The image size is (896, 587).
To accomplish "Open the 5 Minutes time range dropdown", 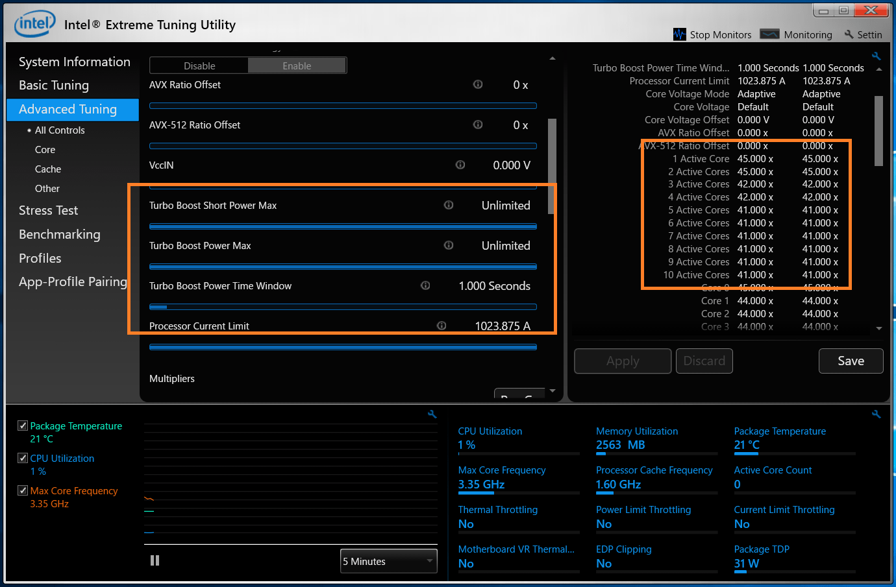I will coord(388,561).
